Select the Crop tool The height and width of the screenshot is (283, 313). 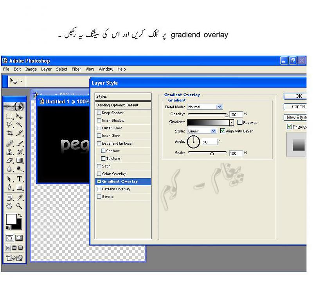[9, 133]
